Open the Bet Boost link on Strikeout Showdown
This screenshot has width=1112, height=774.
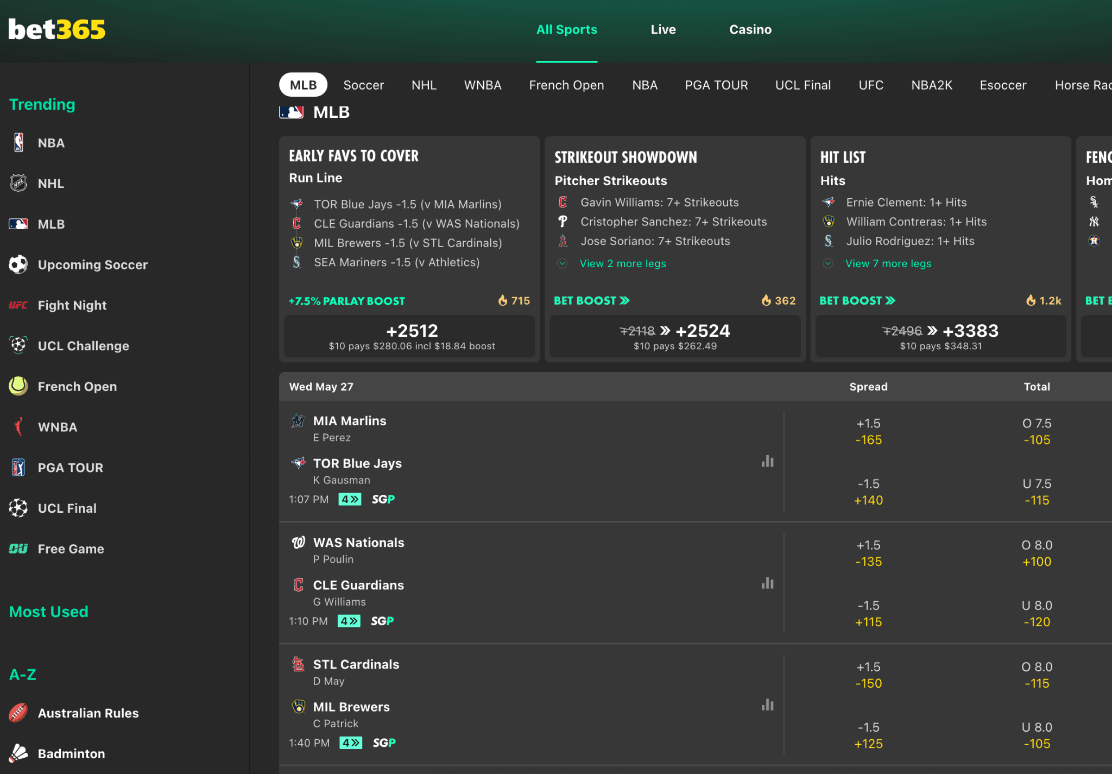pos(592,300)
